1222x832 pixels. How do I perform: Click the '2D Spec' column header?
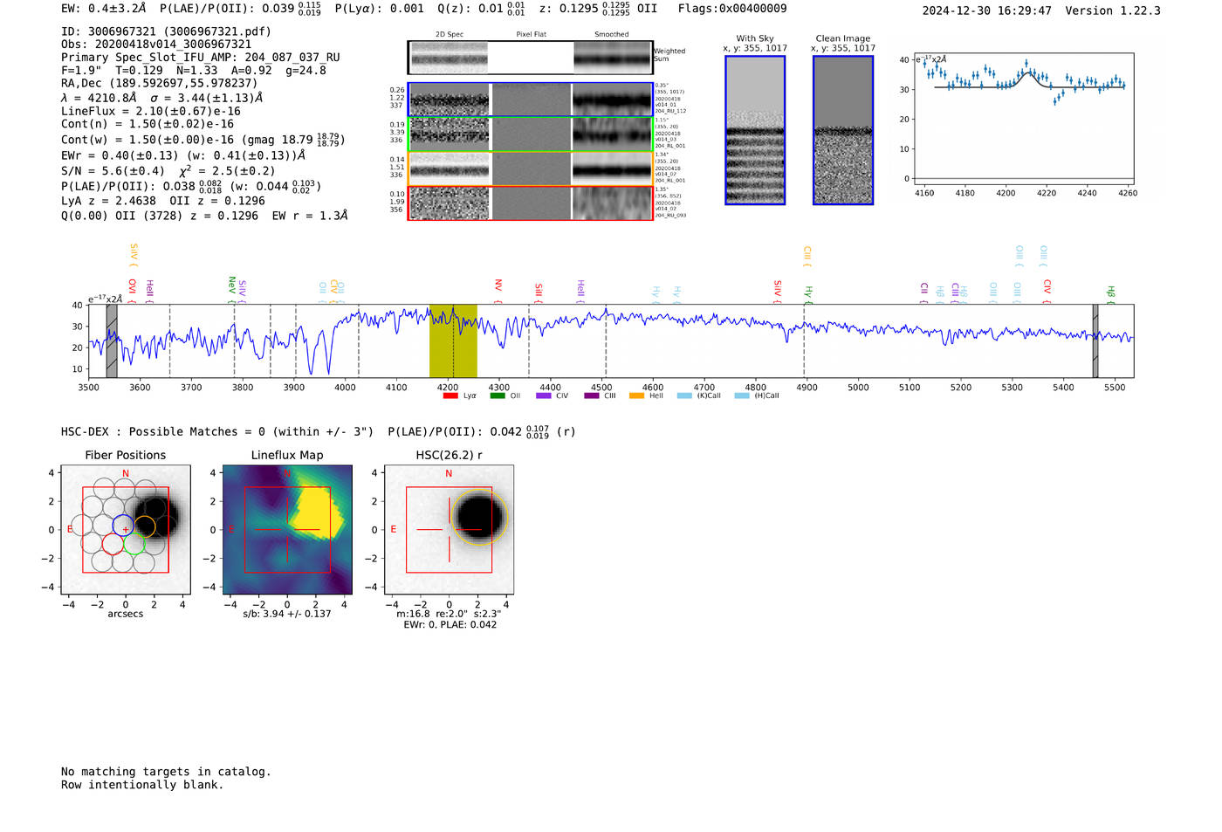(x=450, y=35)
